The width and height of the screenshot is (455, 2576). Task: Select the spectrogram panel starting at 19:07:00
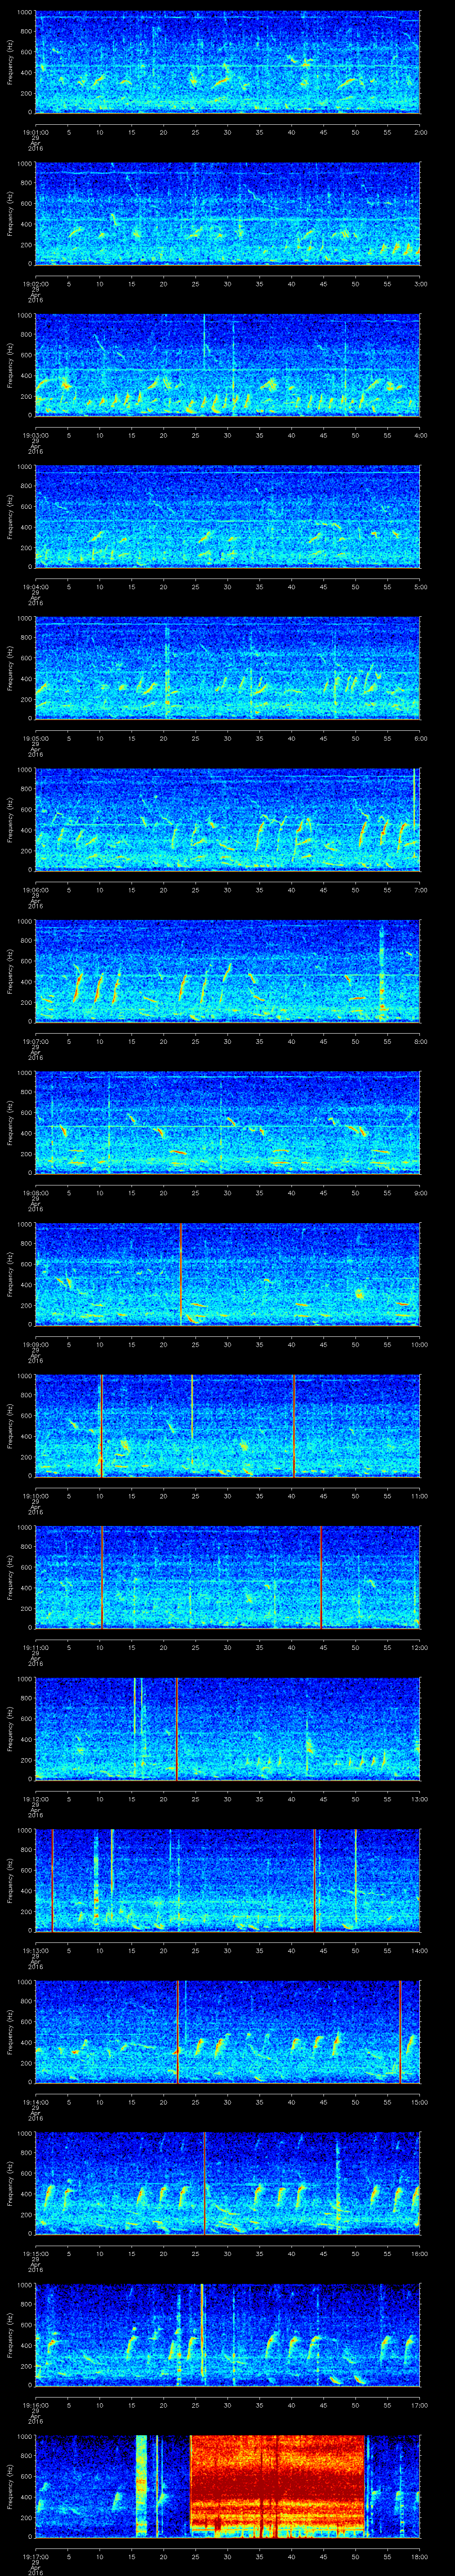(x=227, y=971)
